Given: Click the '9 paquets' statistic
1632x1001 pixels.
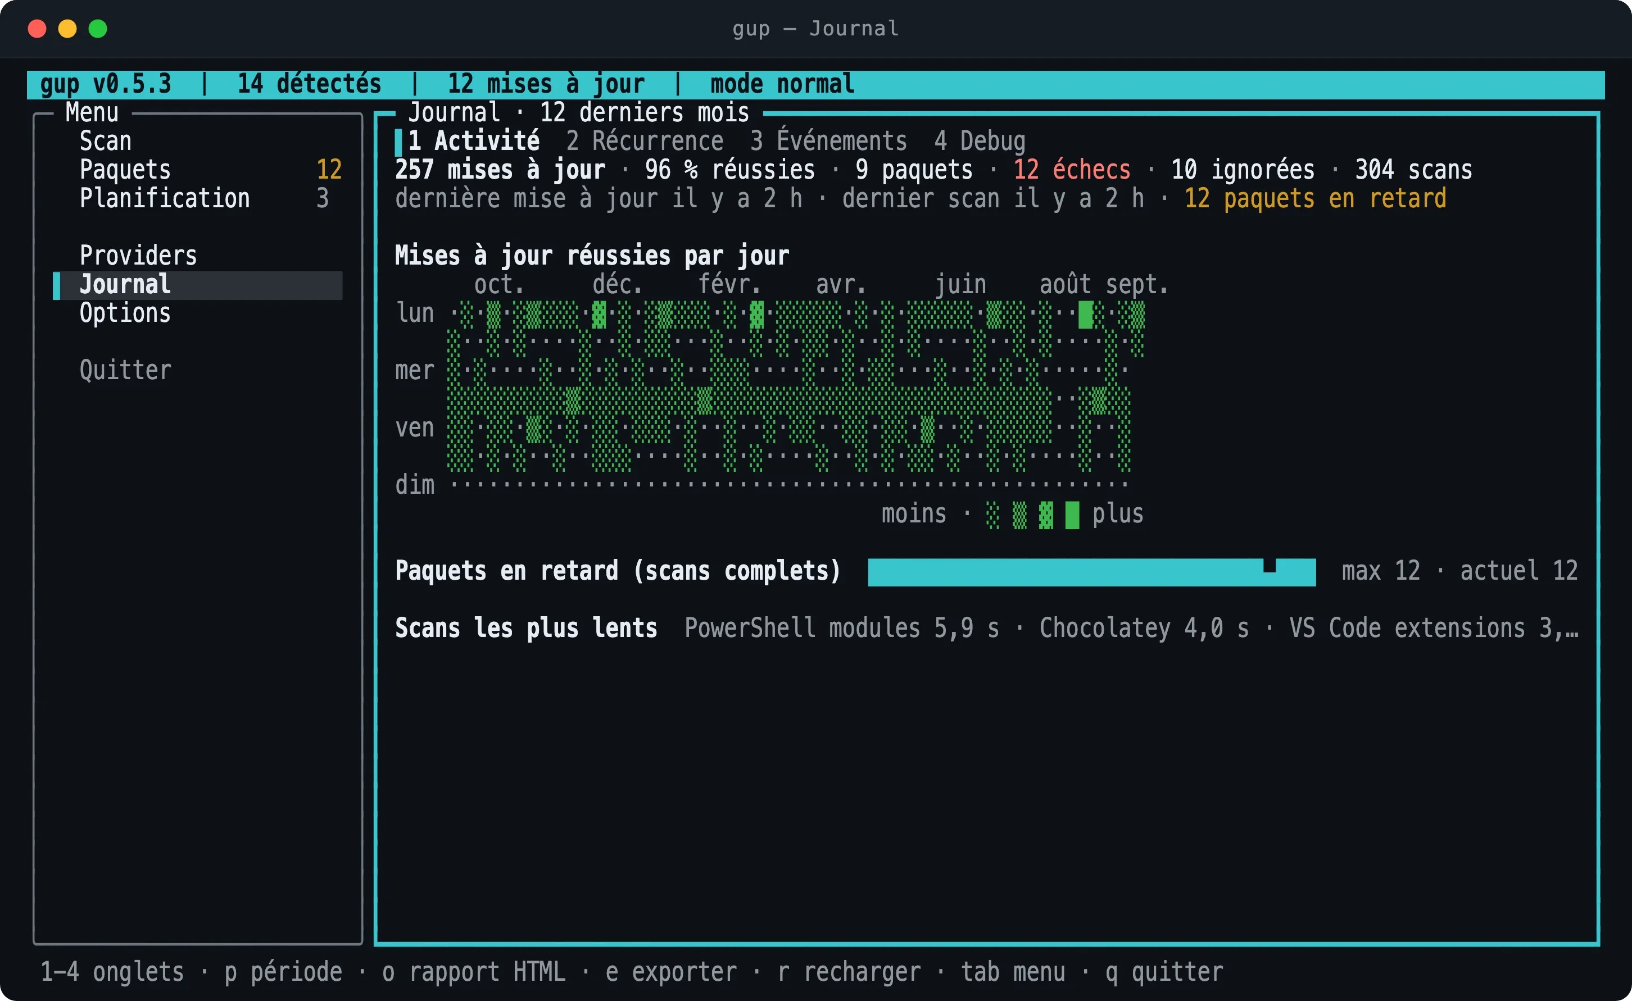Looking at the screenshot, I should click(x=914, y=170).
